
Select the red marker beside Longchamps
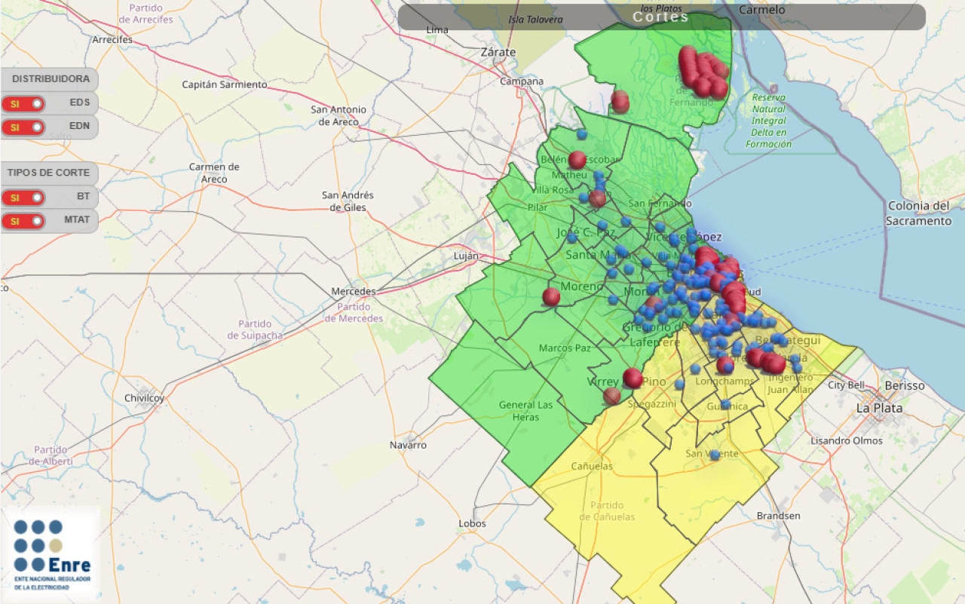click(725, 366)
